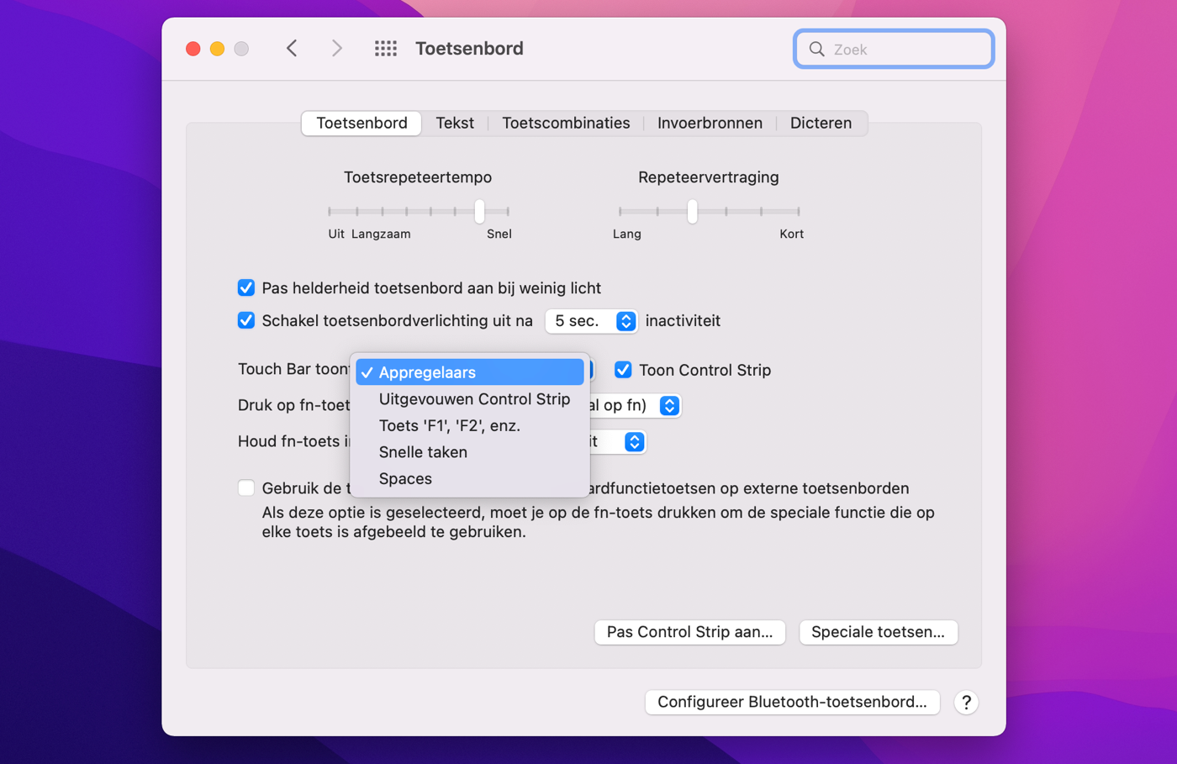This screenshot has height=764, width=1177.
Task: Click the 'Pas Control Strip aan...' button
Action: point(689,632)
